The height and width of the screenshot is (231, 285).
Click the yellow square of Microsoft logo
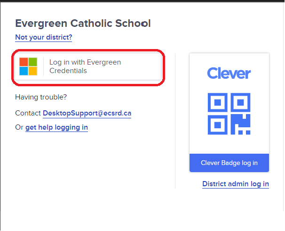point(33,71)
